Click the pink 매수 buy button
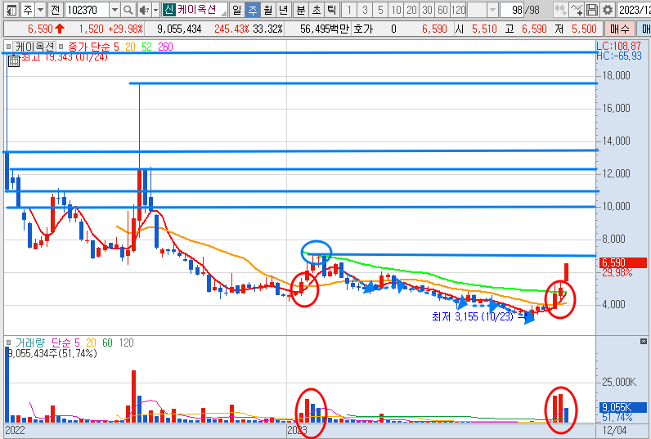Viewport: 651px width, 439px height. click(x=619, y=29)
